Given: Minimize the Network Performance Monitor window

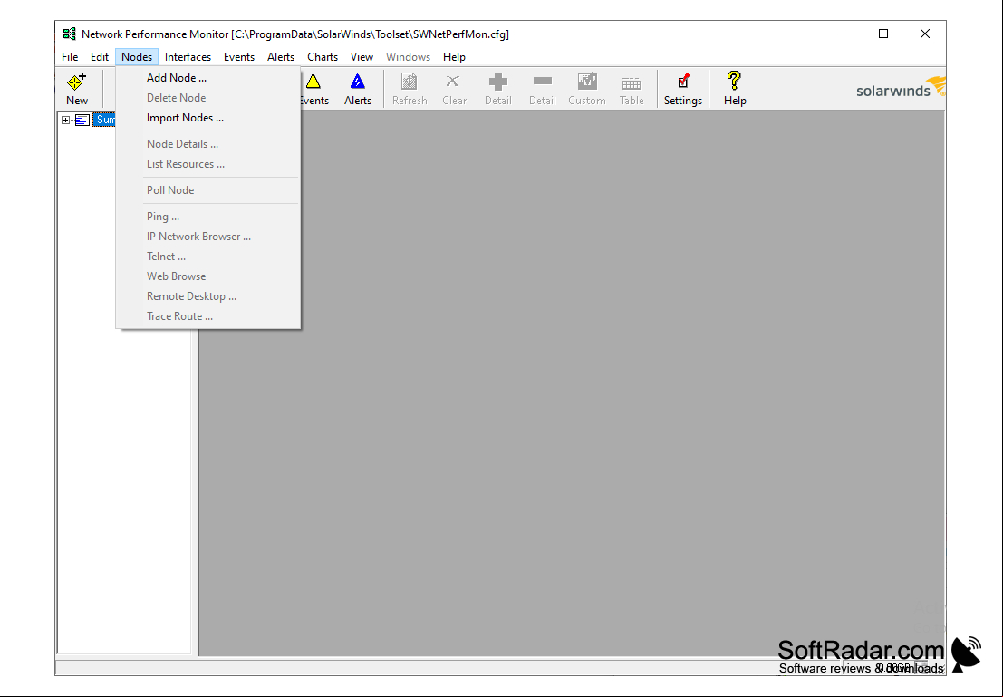Looking at the screenshot, I should pyautogui.click(x=843, y=34).
